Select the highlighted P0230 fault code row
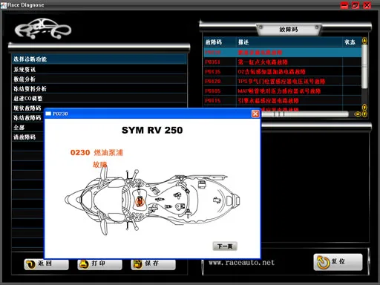Viewport: 380px width, 285px height. (x=282, y=53)
